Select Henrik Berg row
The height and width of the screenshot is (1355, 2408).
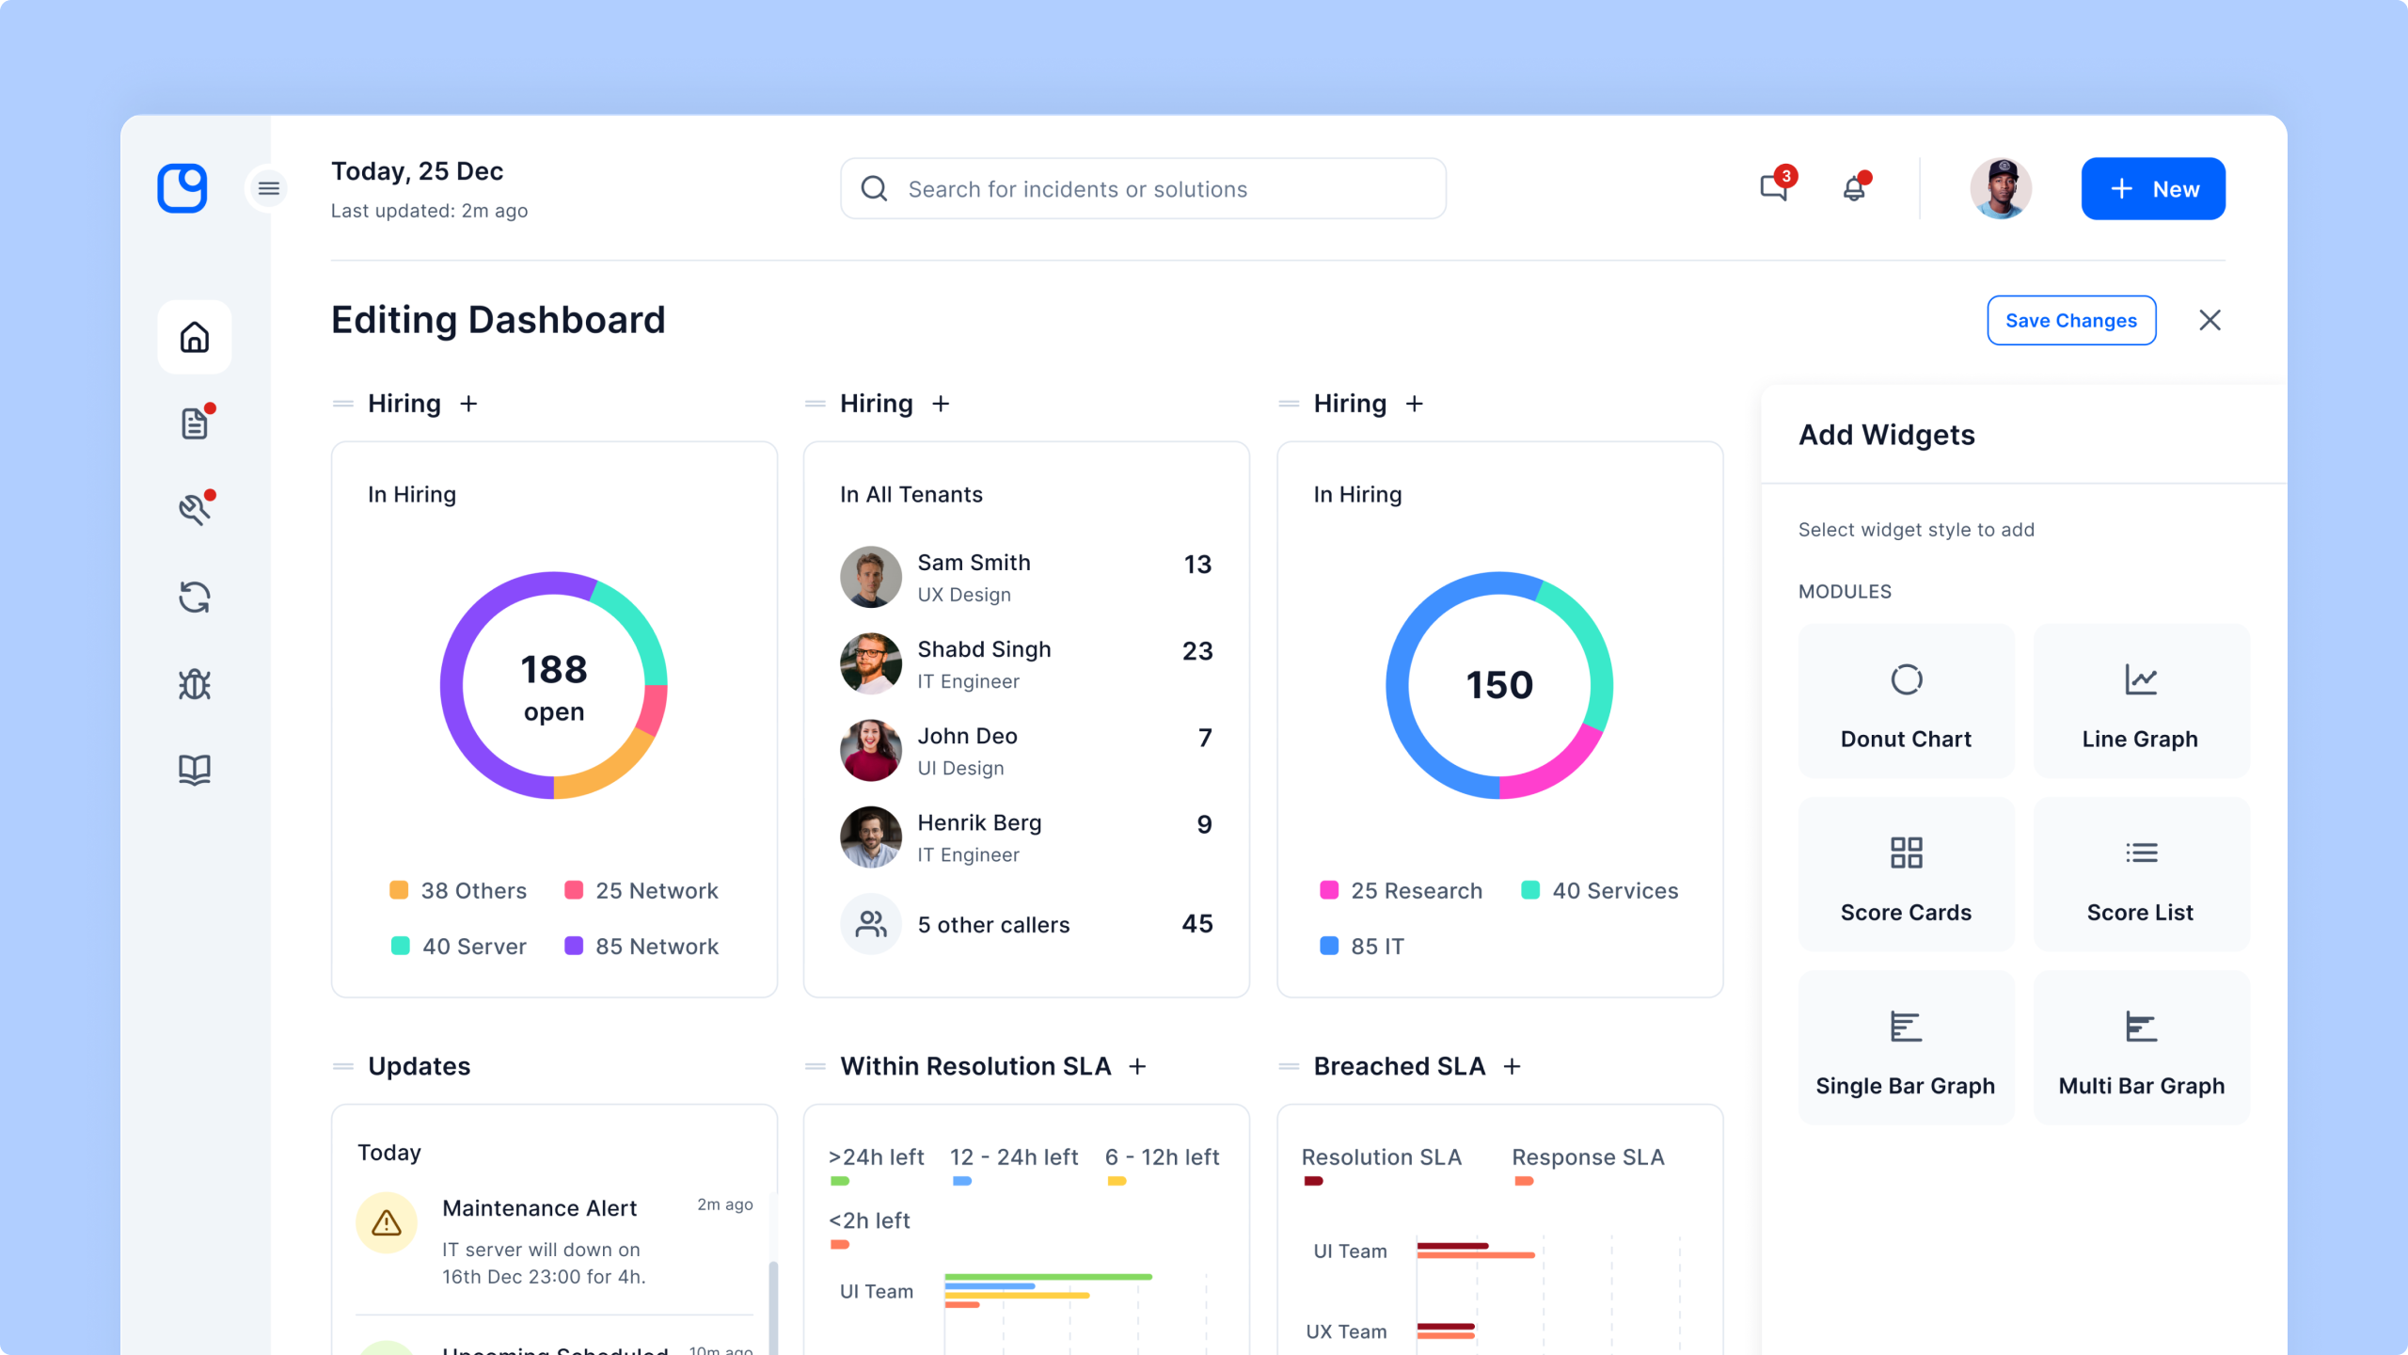(x=1026, y=837)
